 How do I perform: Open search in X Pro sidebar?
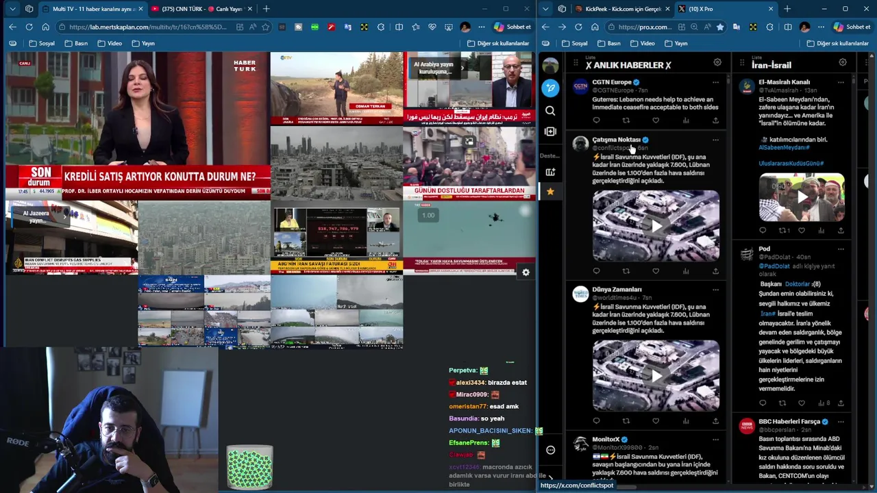pos(550,111)
